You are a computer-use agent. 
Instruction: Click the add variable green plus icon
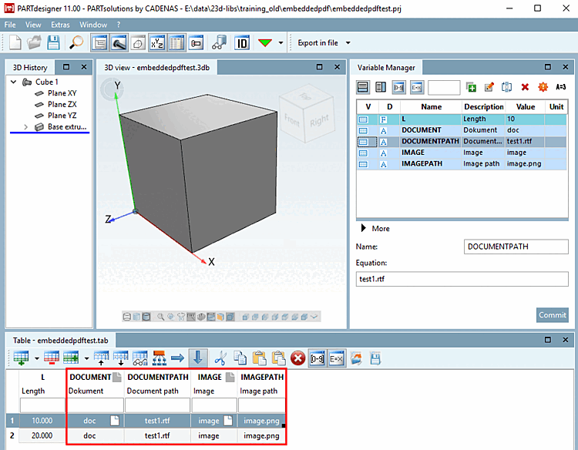click(471, 87)
